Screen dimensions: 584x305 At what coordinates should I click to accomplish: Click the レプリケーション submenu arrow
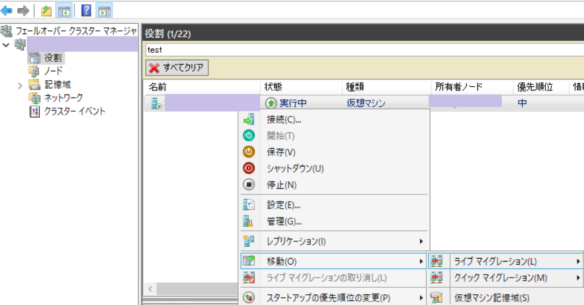pos(421,241)
